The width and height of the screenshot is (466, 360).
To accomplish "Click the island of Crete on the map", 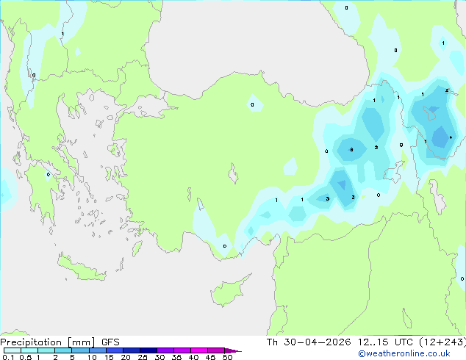I will 82,269.
